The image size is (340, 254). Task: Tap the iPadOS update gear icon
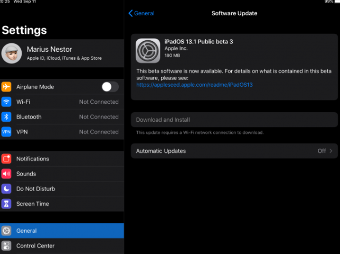pyautogui.click(x=148, y=51)
